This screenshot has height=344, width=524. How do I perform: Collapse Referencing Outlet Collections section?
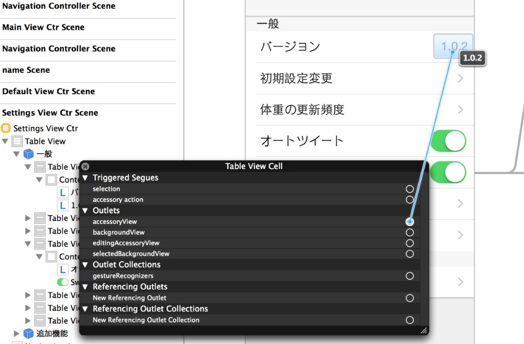click(x=85, y=309)
